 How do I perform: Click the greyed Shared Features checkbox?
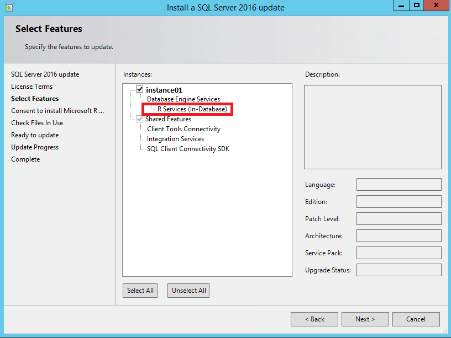pos(139,119)
